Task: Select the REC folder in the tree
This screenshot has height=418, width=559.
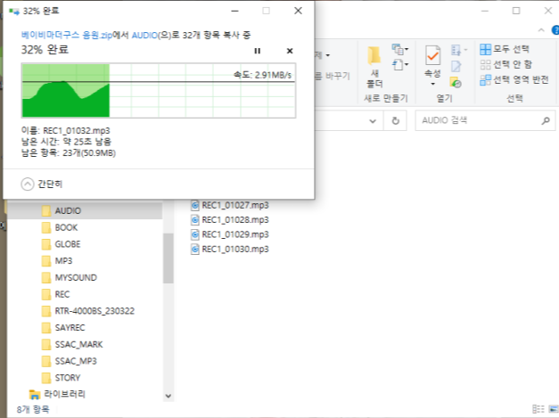Action: pyautogui.click(x=62, y=294)
